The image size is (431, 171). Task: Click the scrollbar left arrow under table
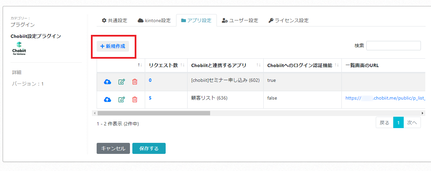pos(95,113)
